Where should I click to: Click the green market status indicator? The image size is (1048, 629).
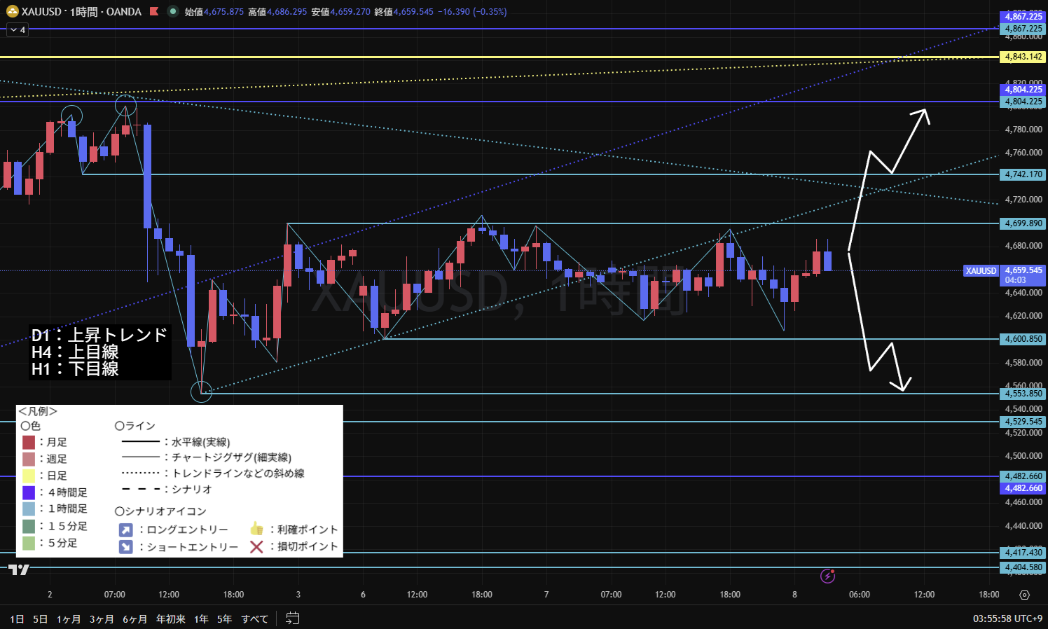tap(172, 12)
